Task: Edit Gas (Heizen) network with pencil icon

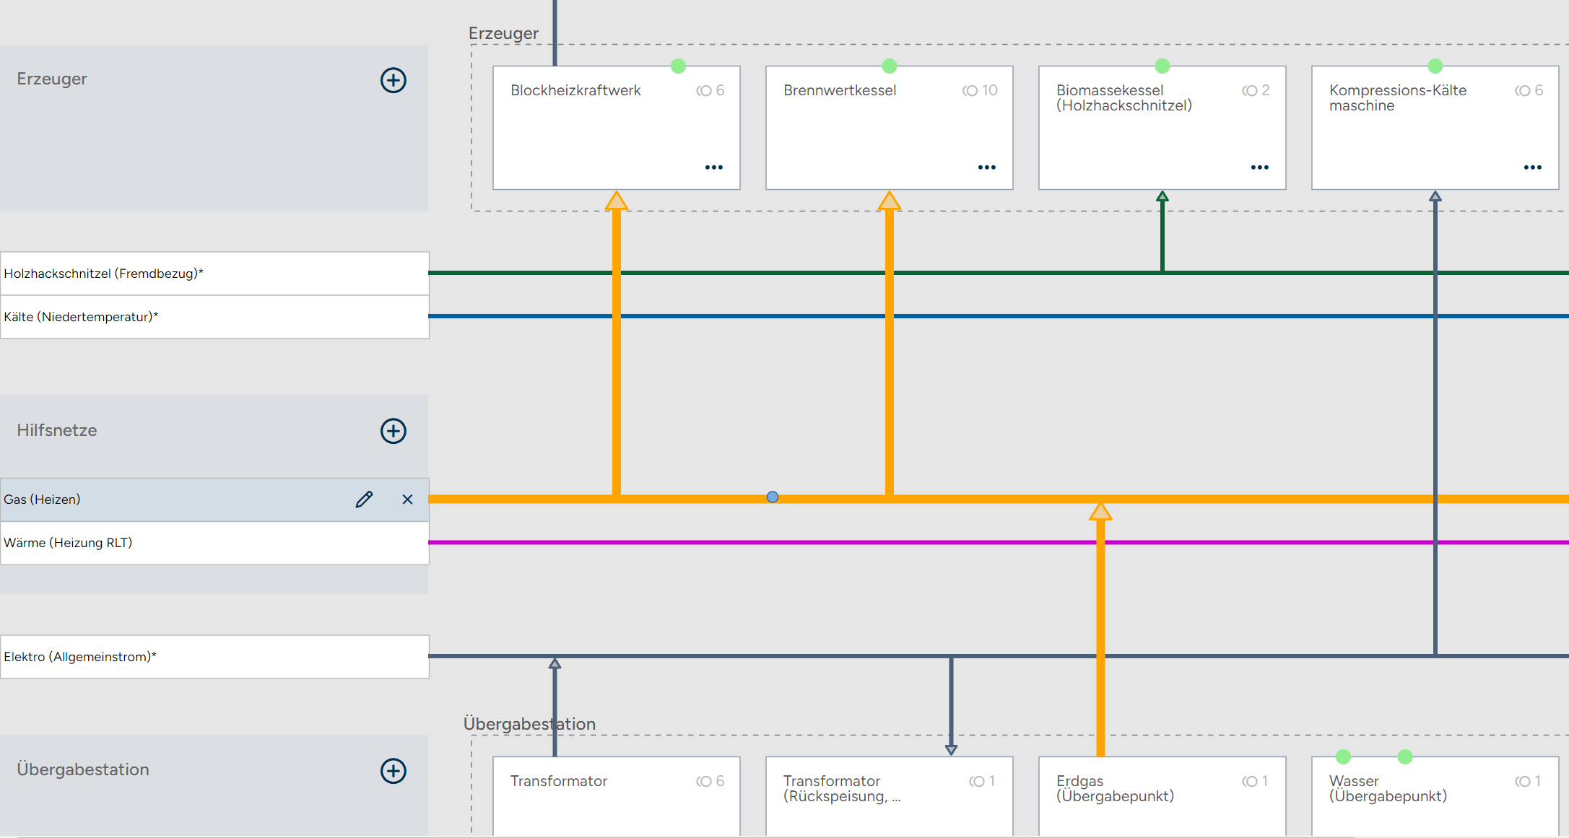Action: click(365, 499)
